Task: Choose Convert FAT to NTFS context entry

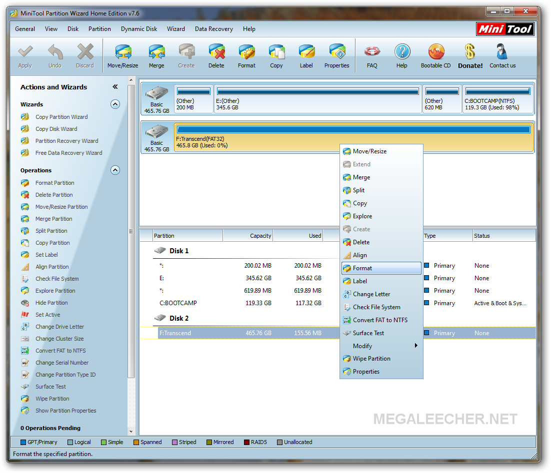Action: click(381, 320)
